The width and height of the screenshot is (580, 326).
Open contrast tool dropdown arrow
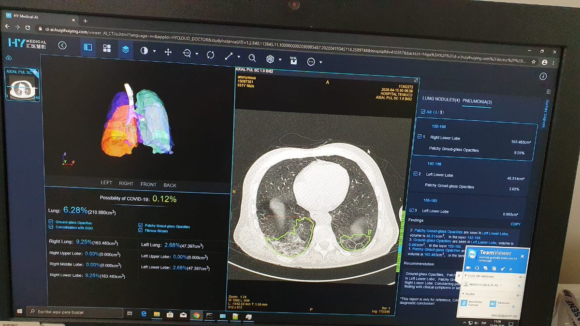(154, 51)
